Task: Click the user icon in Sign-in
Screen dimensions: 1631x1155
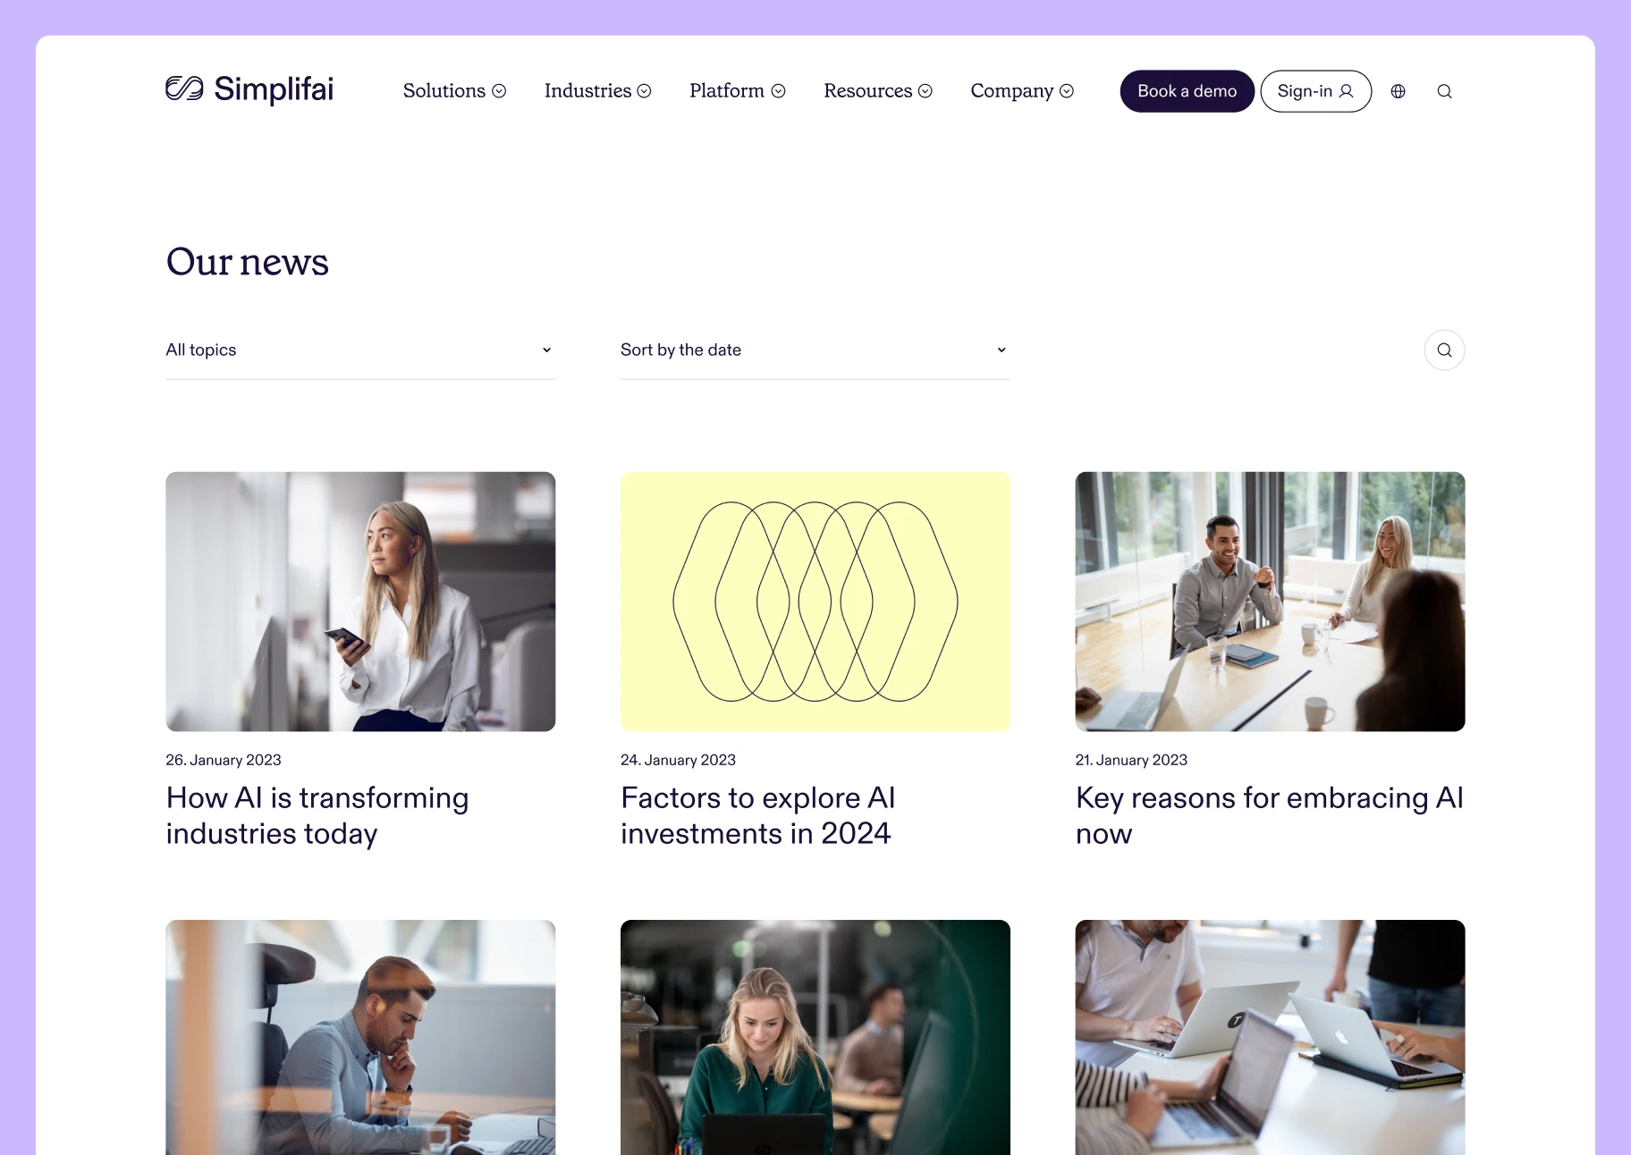Action: [1346, 91]
